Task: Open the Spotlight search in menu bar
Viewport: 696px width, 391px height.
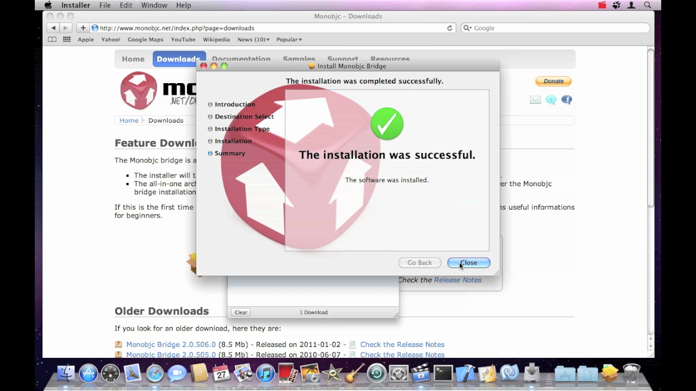Action: click(x=648, y=5)
